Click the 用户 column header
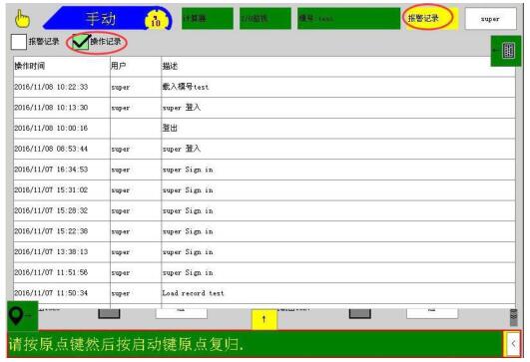This screenshot has height=362, width=530. point(136,66)
